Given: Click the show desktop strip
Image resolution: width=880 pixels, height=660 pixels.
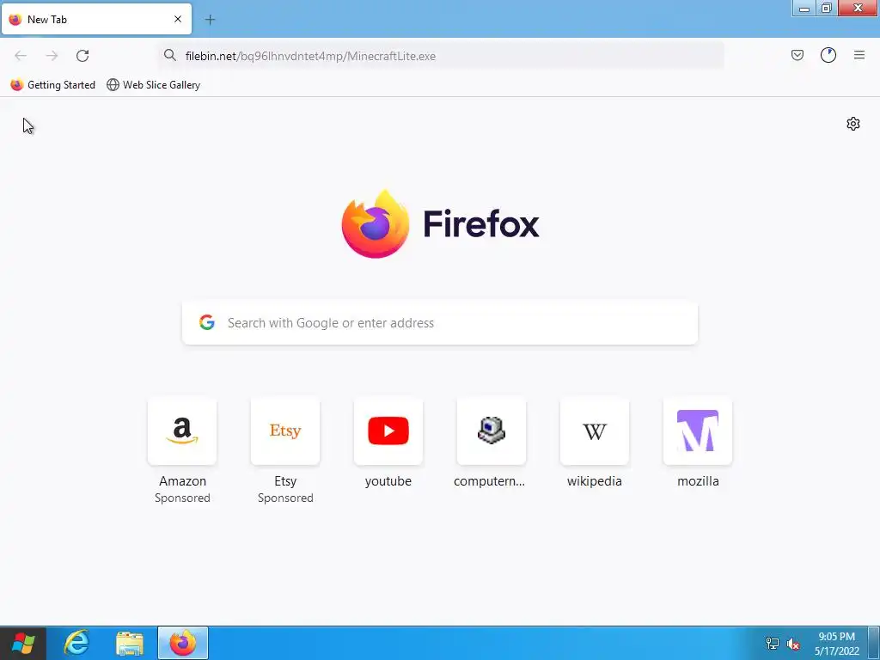Looking at the screenshot, I should pos(874,643).
